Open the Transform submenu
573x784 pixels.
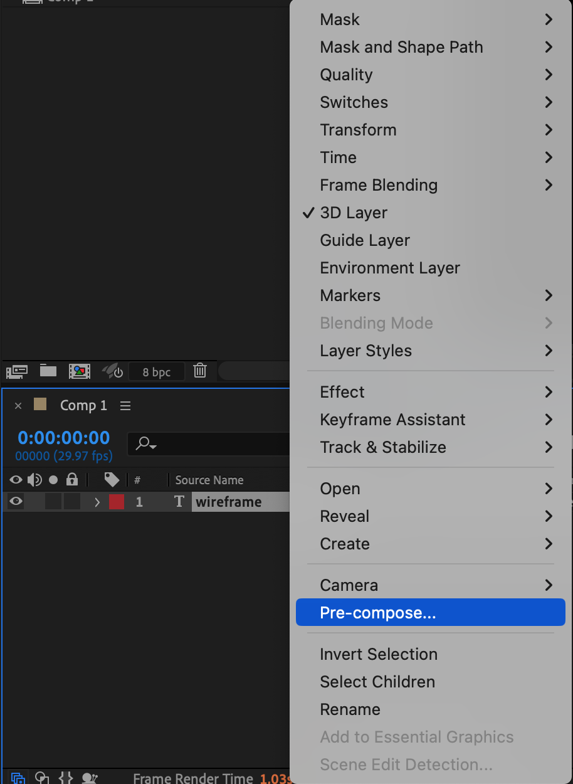358,130
